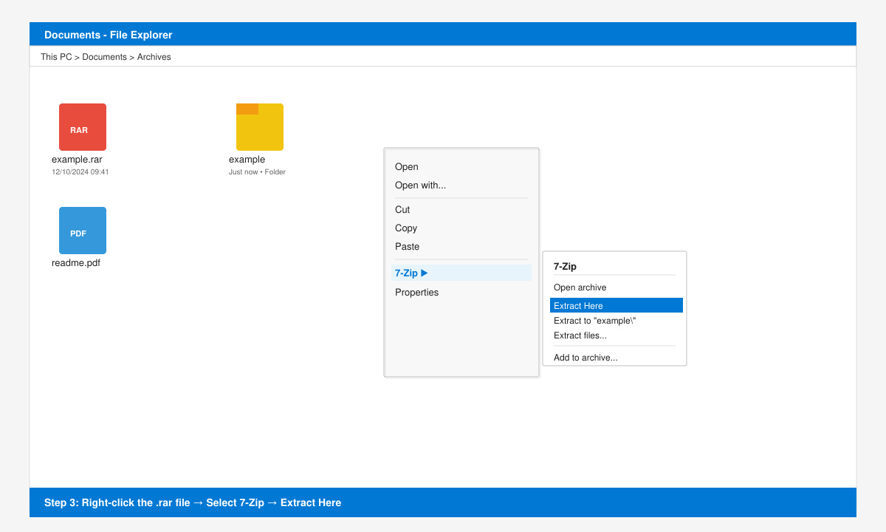The height and width of the screenshot is (532, 886).
Task: Click the "Just now • Folder" caption
Action: pos(257,172)
